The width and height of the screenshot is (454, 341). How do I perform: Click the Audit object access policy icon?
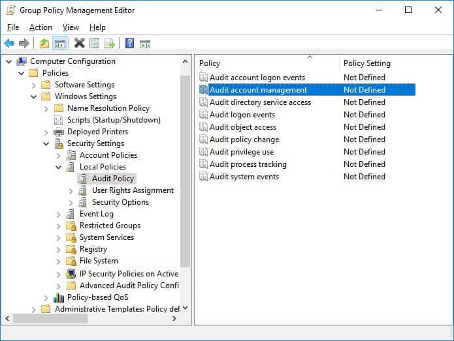[204, 126]
